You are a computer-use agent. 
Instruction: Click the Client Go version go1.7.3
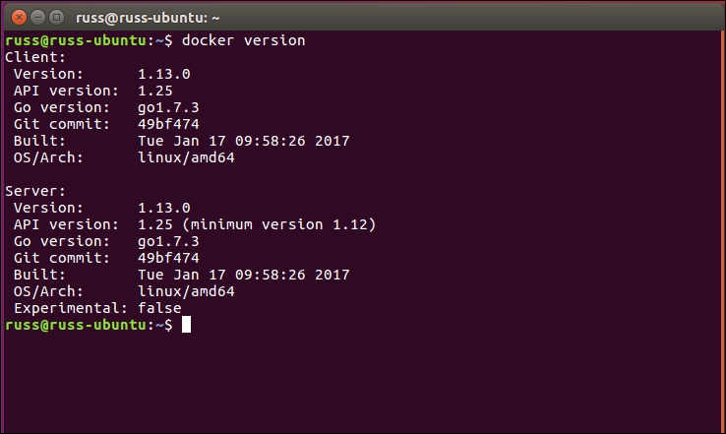tap(168, 108)
